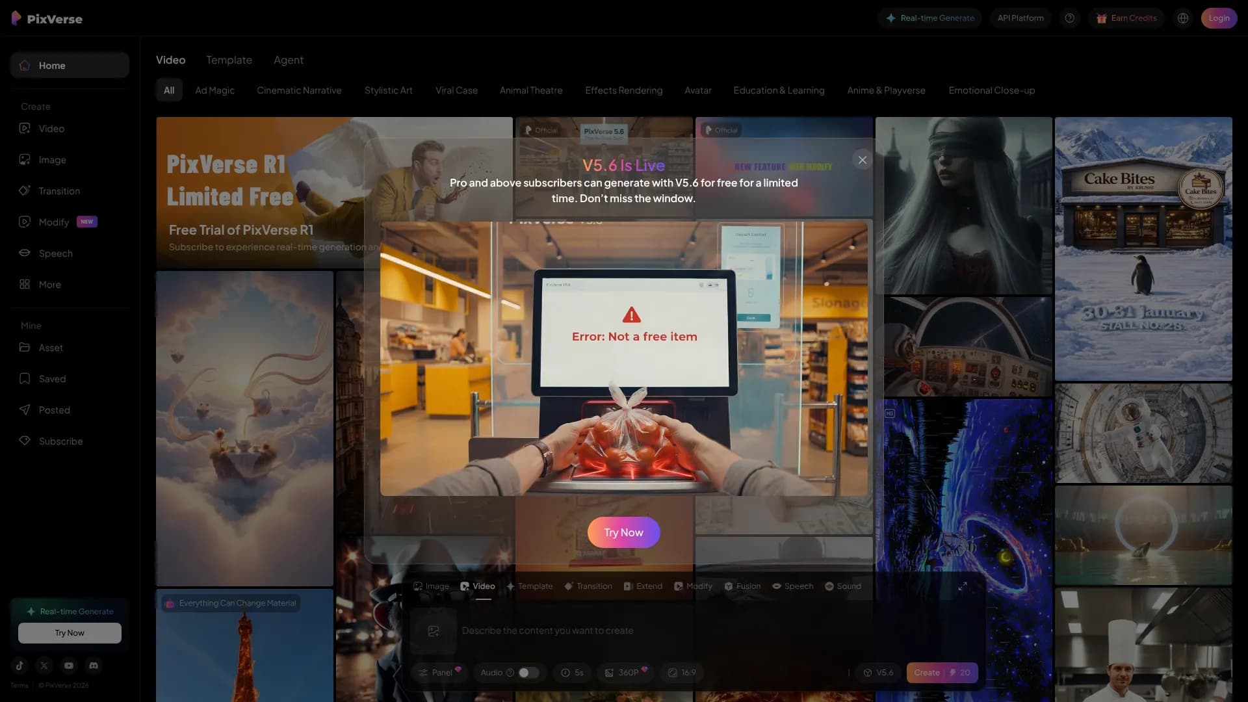The image size is (1248, 702).
Task: Click the add image upload box
Action: (434, 631)
